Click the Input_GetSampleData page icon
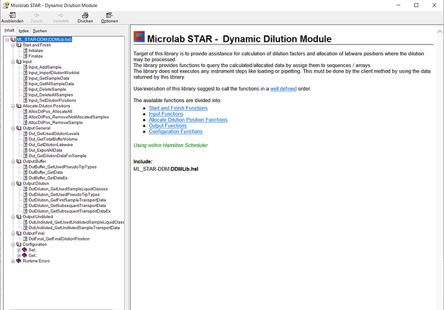Viewport: 444px width, 310px height. click(x=25, y=78)
